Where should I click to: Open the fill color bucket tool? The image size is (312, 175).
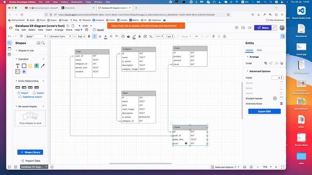click(129, 36)
